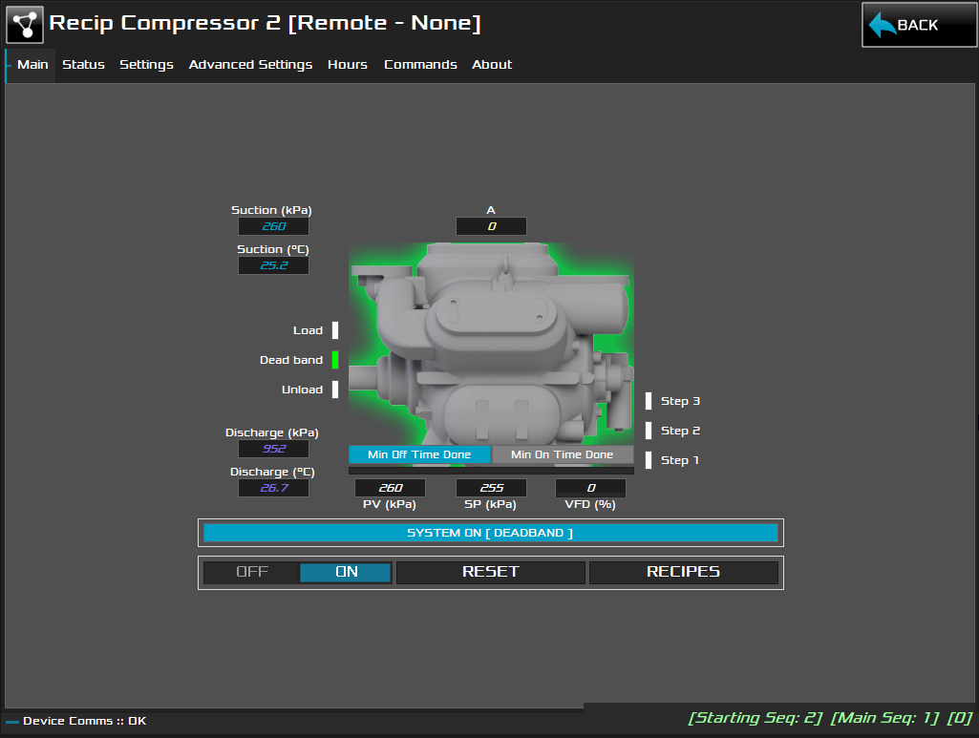Click the VFD (%) value field
The width and height of the screenshot is (979, 738).
(x=590, y=488)
